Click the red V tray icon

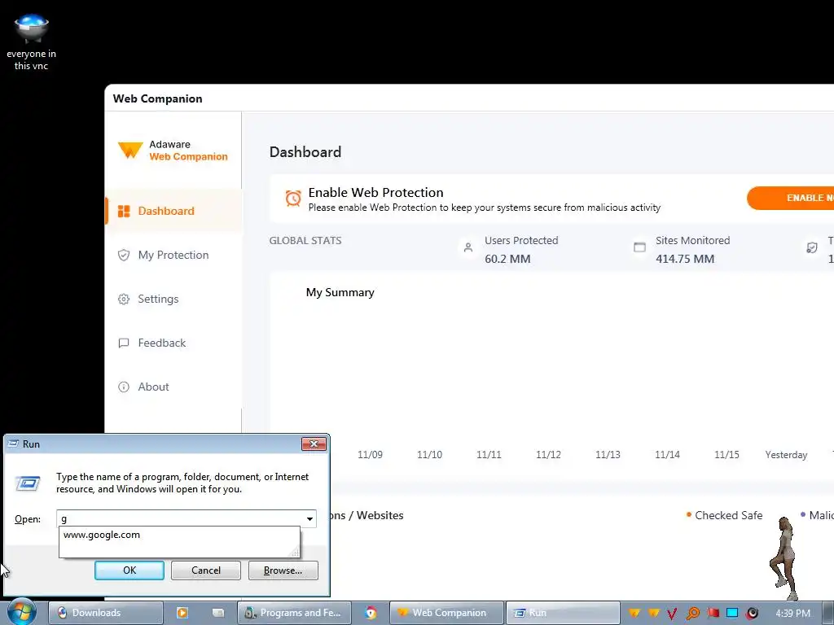672,614
